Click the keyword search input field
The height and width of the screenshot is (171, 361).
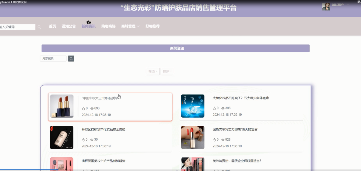click(18, 27)
